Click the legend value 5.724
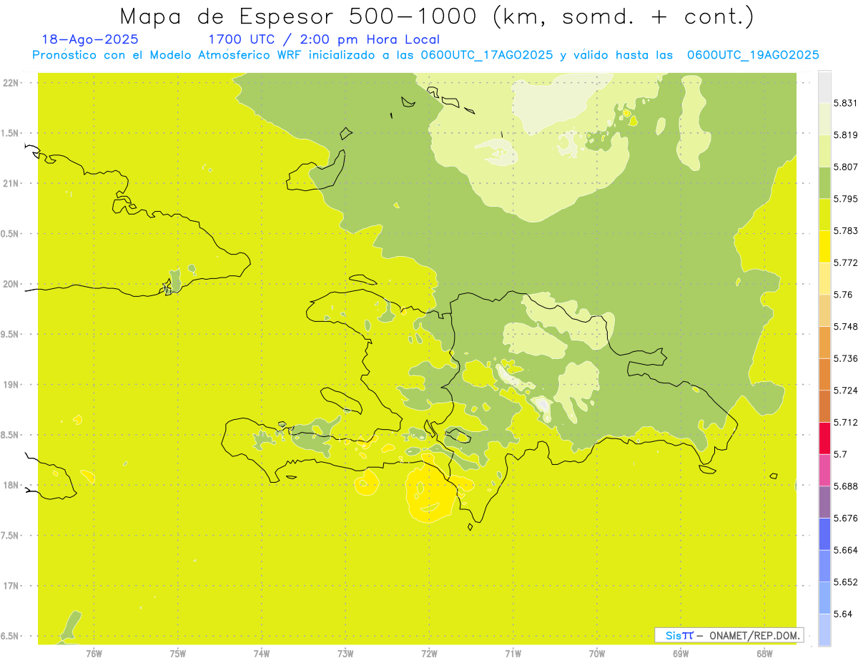This screenshot has height=663, width=858. [845, 390]
